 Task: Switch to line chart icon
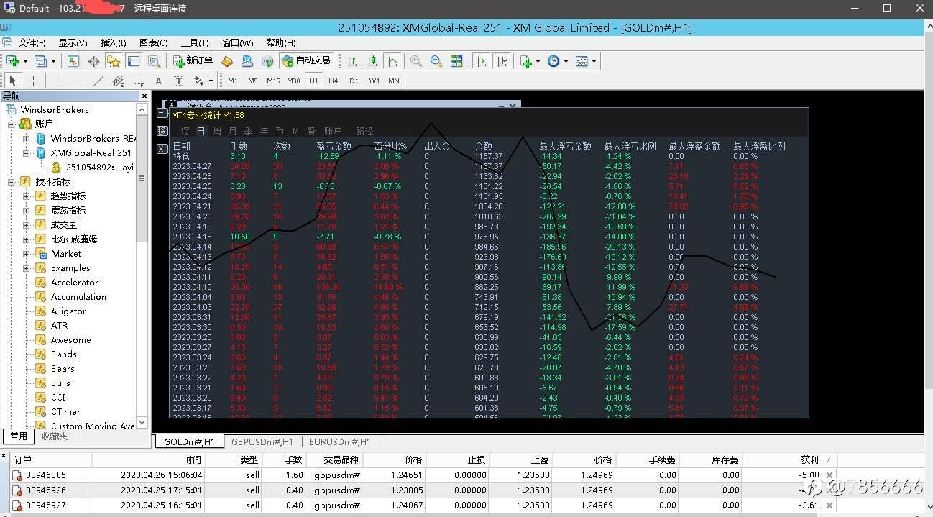pyautogui.click(x=392, y=61)
